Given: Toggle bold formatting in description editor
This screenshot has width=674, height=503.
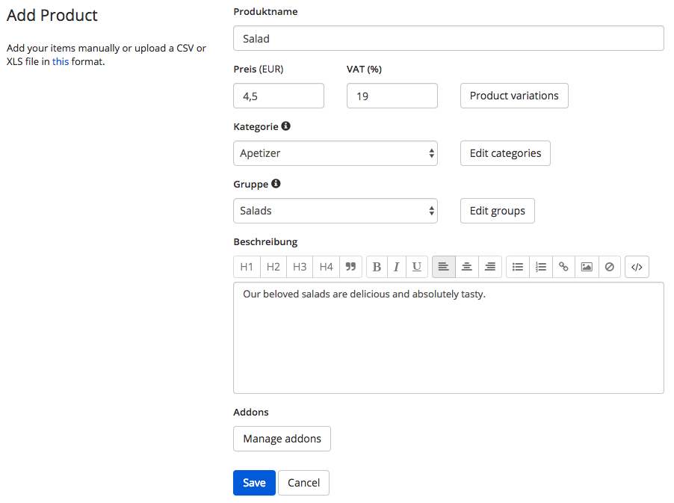Looking at the screenshot, I should [377, 267].
